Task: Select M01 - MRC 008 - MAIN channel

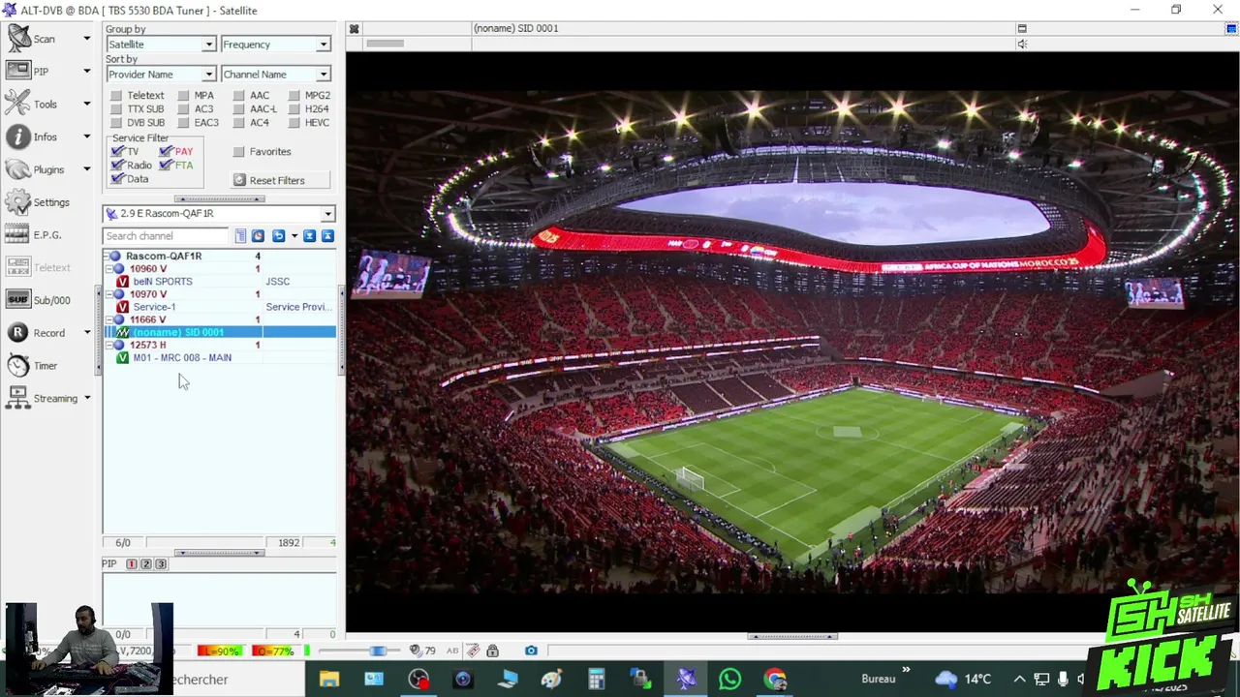Action: (x=182, y=358)
